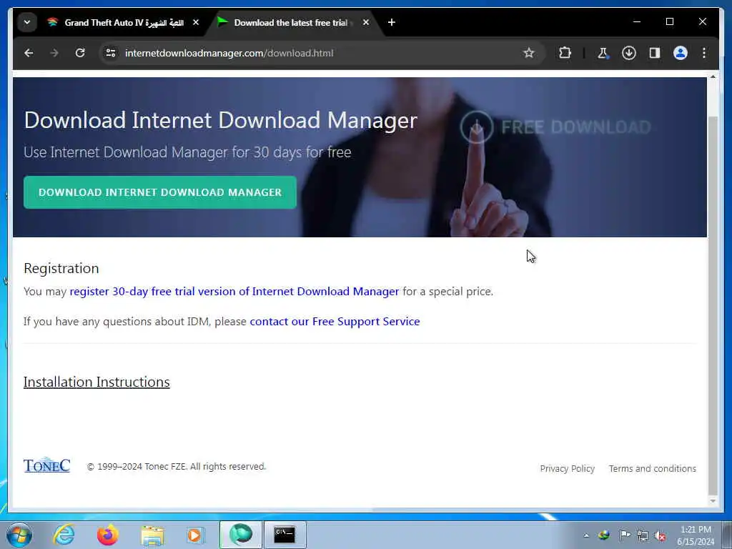732x549 pixels.
Task: Click Download Internet Download Manager button
Action: point(160,192)
